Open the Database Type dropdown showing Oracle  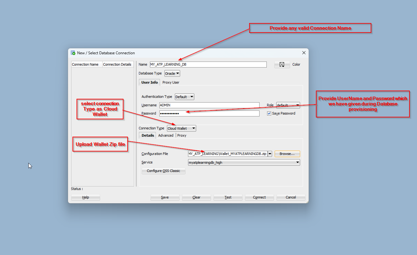(x=172, y=73)
